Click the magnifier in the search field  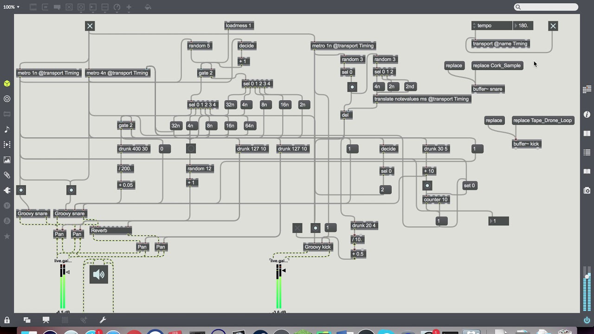(x=518, y=7)
